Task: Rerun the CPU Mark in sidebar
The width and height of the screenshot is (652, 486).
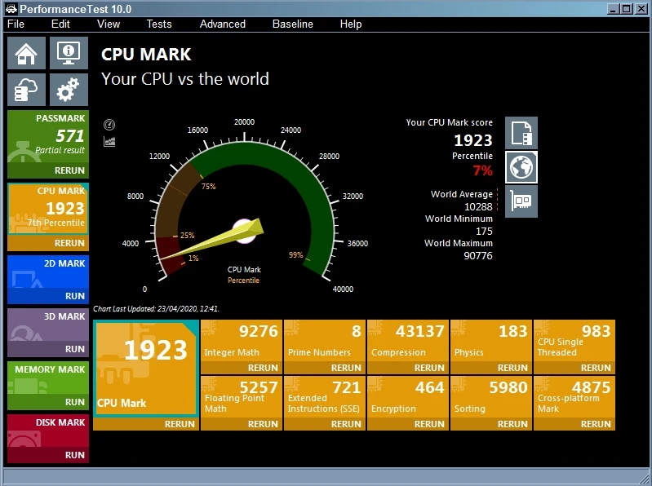Action: click(x=48, y=243)
